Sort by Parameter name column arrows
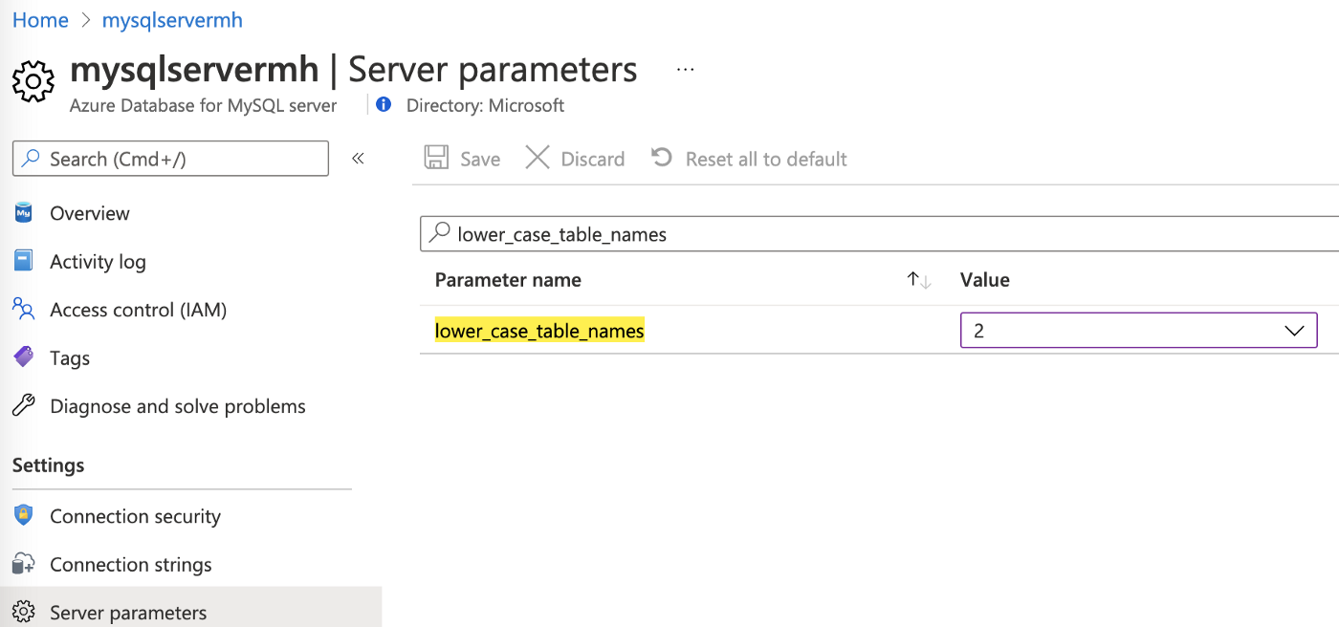Viewport: 1339px width, 627px height. click(918, 280)
